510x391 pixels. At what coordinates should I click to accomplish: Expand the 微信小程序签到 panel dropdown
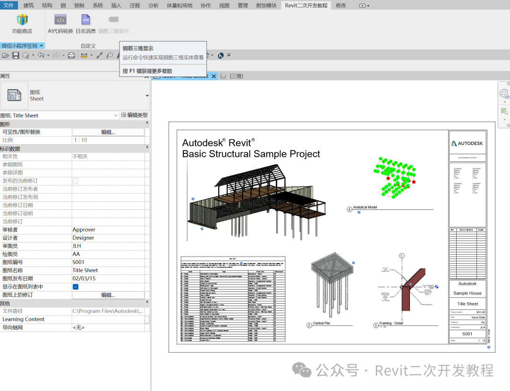coord(41,46)
